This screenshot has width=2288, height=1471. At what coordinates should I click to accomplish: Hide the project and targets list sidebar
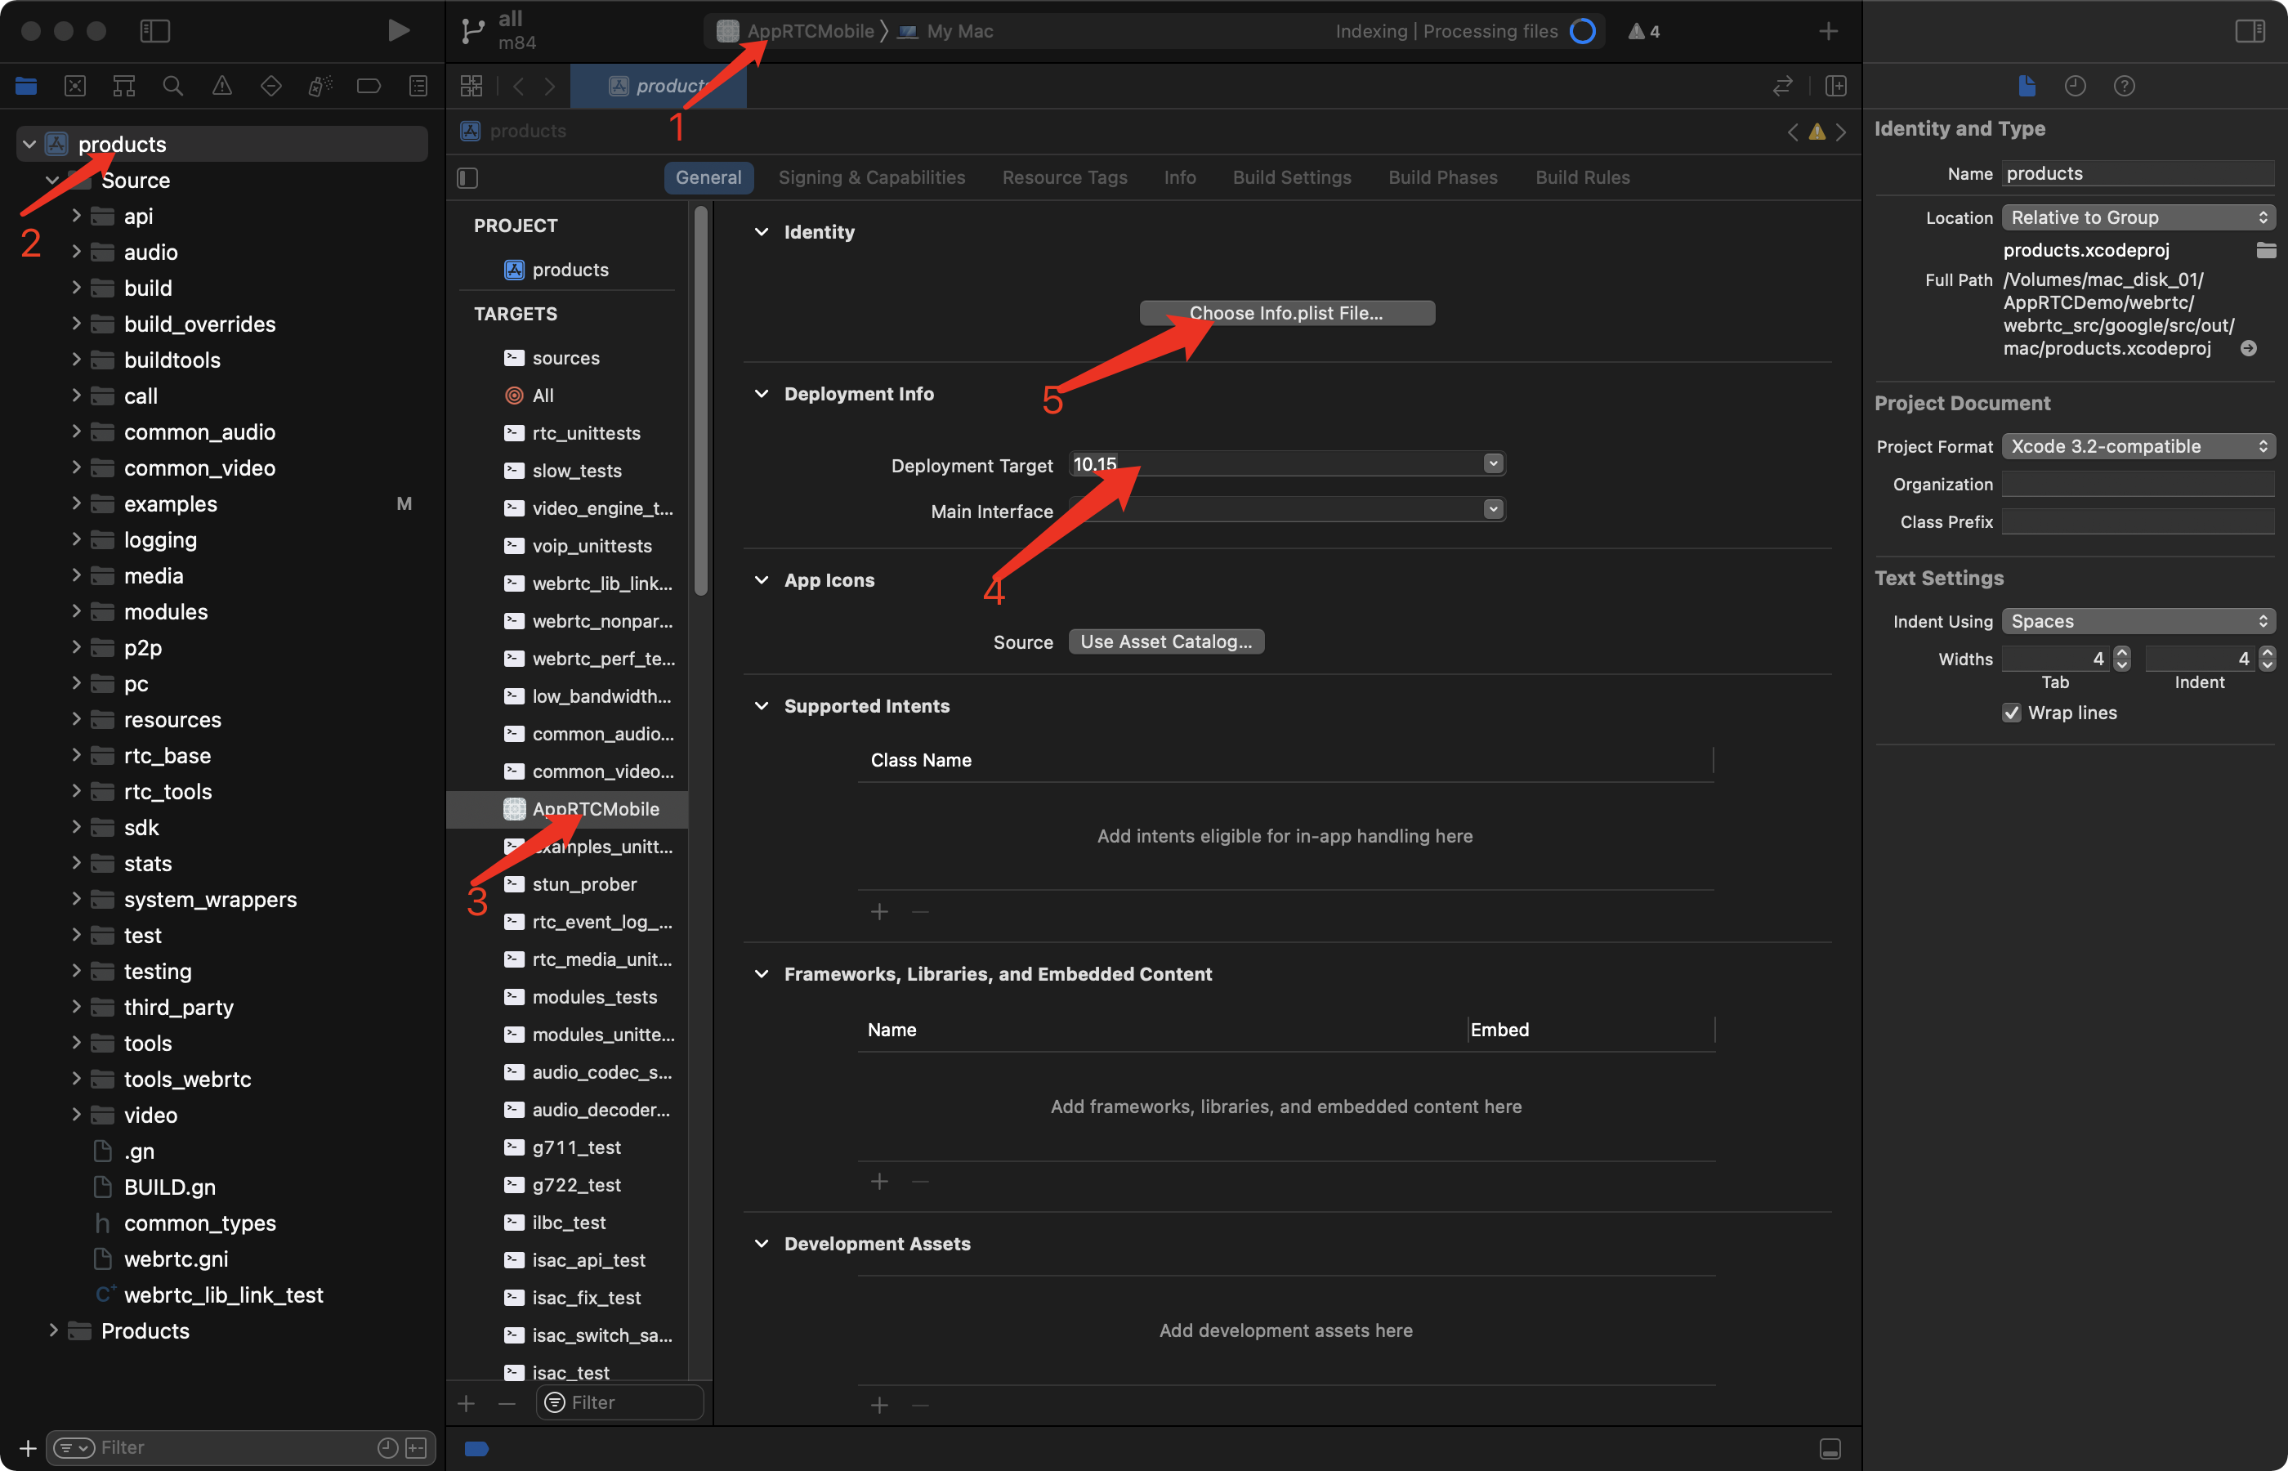tap(468, 177)
